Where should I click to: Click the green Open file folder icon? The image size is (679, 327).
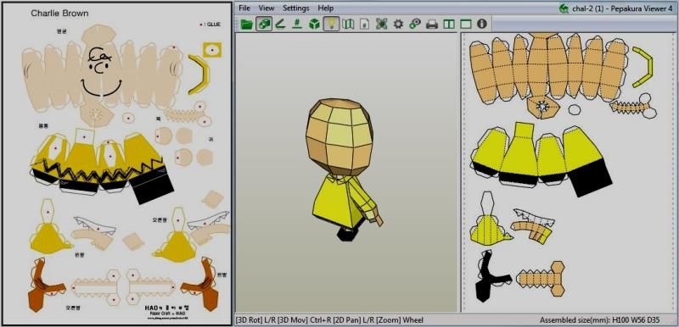pyautogui.click(x=246, y=24)
